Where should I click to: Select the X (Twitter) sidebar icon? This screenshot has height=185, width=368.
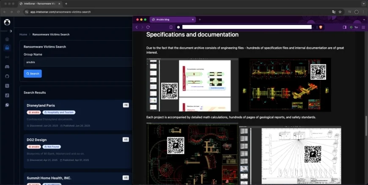pos(7,86)
